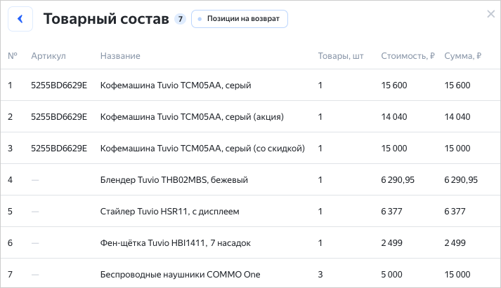Click quantity 3 for the COMMO One headphones

320,275
